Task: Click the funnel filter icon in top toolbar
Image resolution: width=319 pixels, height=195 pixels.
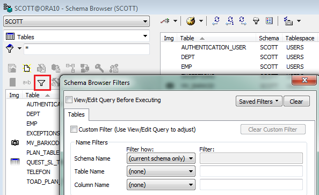Action: click(256, 21)
